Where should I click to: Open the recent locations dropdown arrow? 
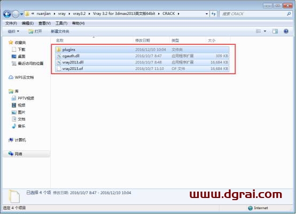pos(22,14)
